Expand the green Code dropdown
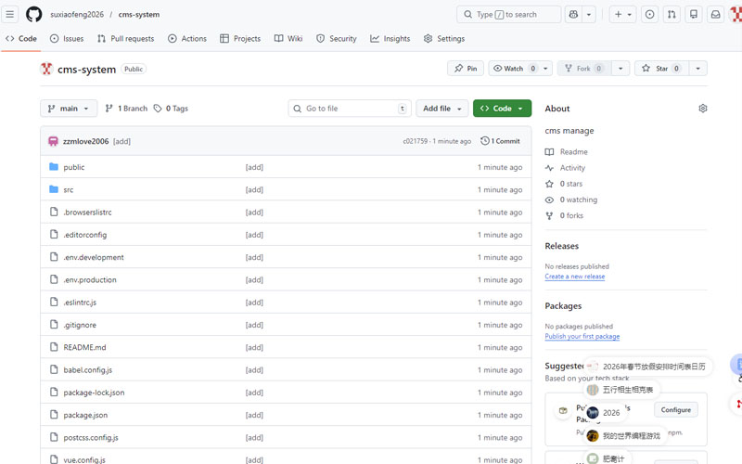This screenshot has height=464, width=742. pyautogui.click(x=502, y=109)
